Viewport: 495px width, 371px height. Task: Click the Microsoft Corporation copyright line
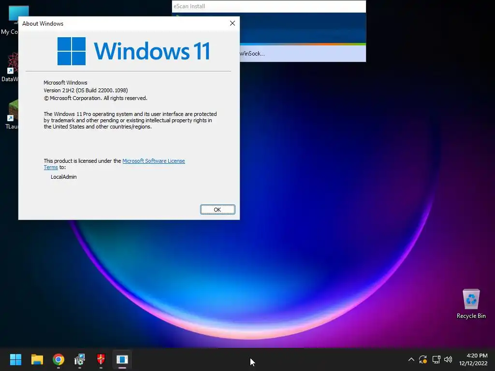point(95,98)
